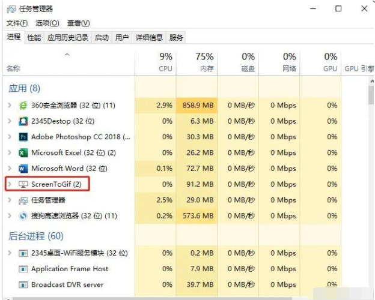Expand the ScreenToGif process tree
The image size is (375, 300).
pos(10,184)
